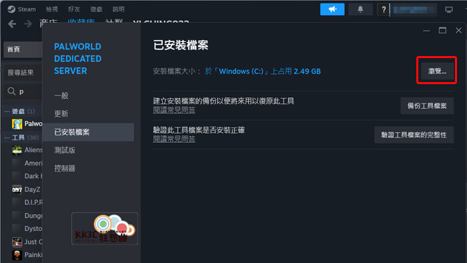
Task: Click the megaphone announcements icon
Action: 332,9
